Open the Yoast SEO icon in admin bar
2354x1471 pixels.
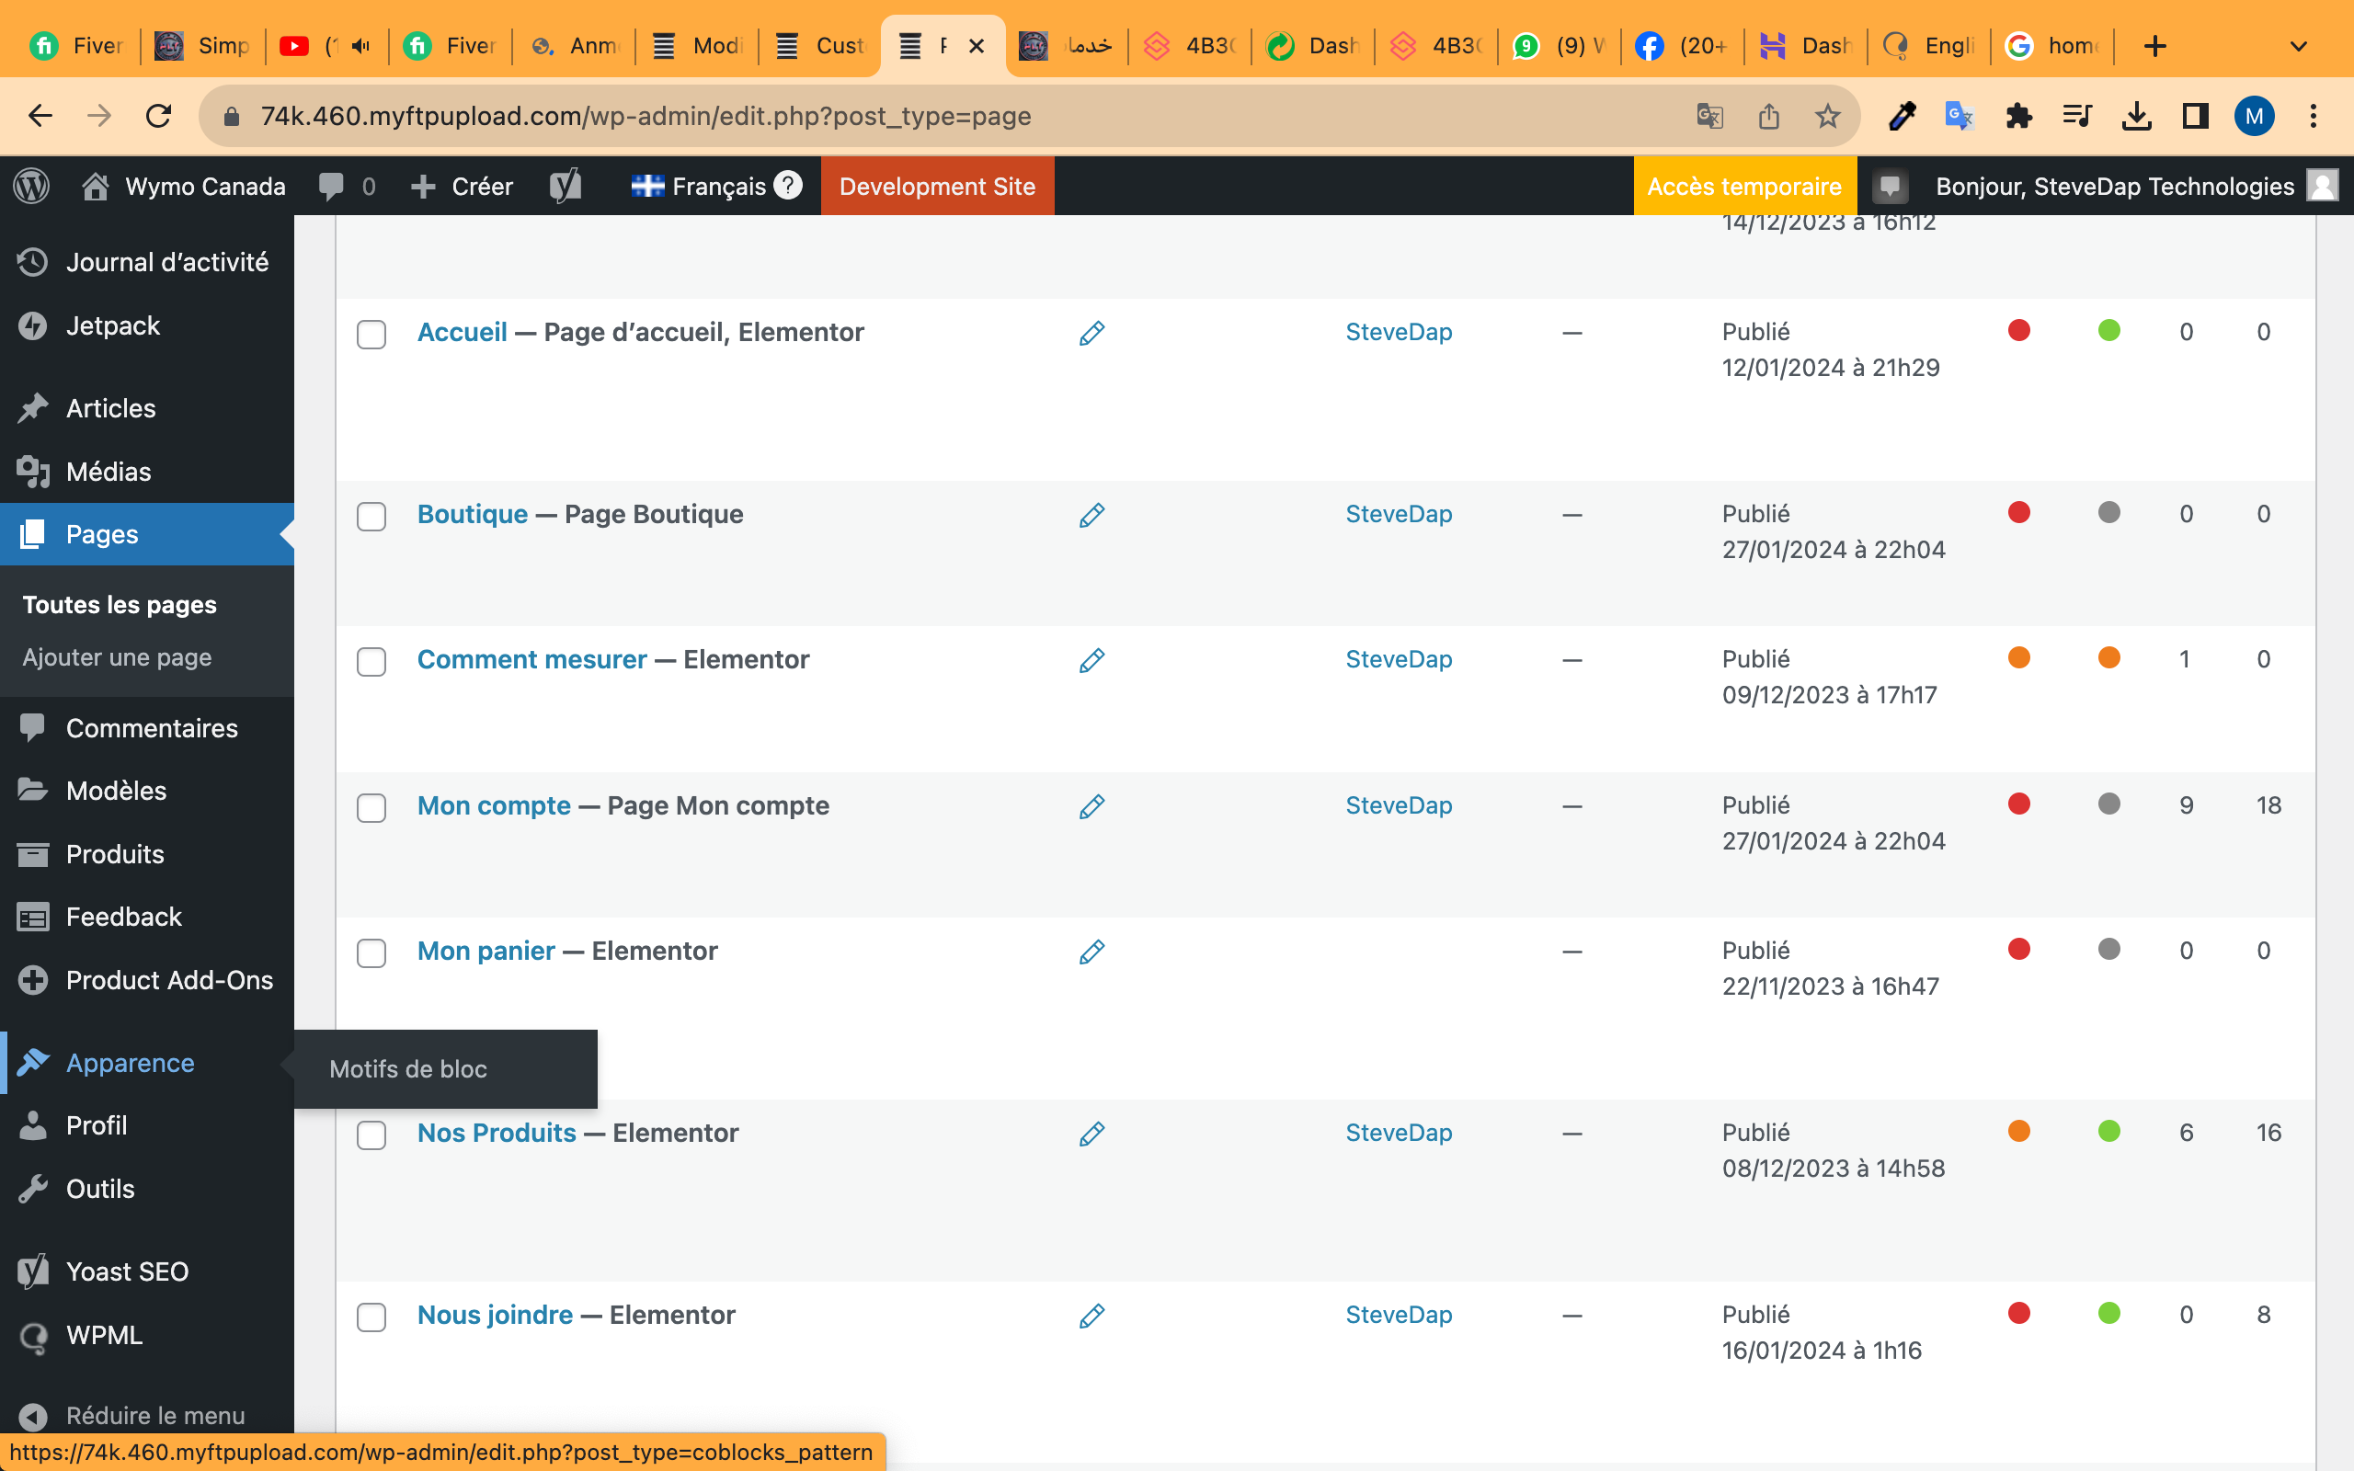[x=566, y=186]
